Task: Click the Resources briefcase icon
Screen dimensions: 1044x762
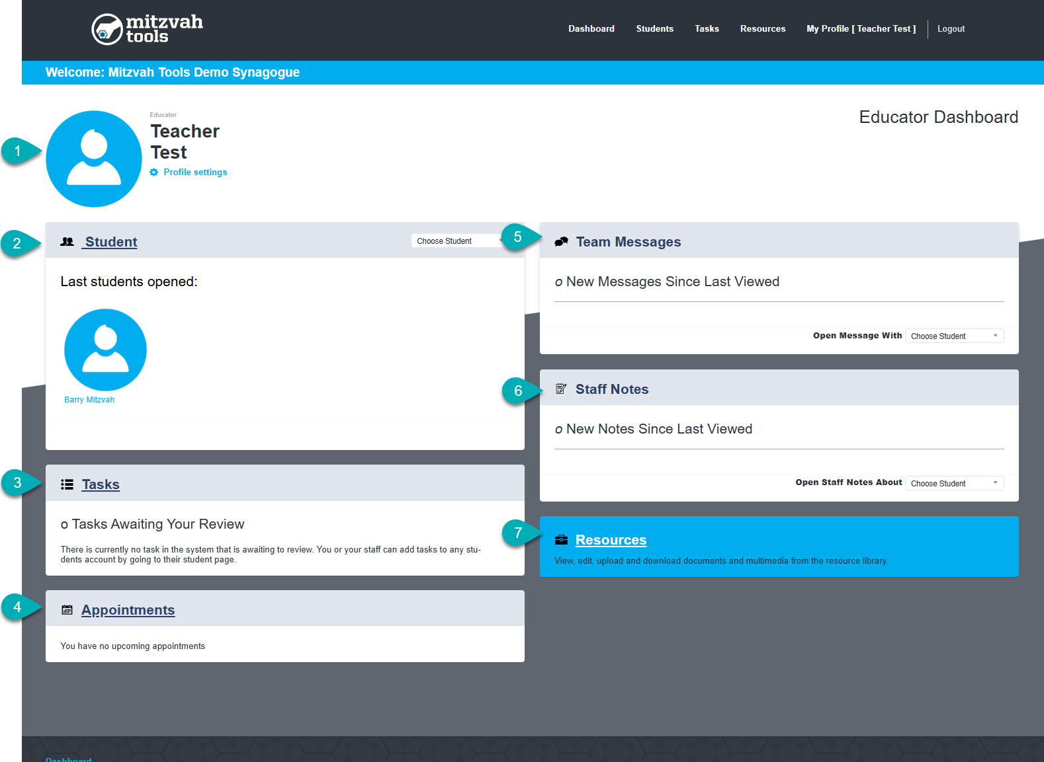Action: [561, 540]
